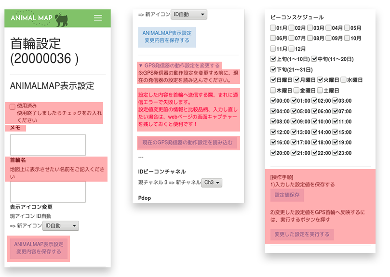Uncheck 上旬(1〜10日) checkbox

273,59
